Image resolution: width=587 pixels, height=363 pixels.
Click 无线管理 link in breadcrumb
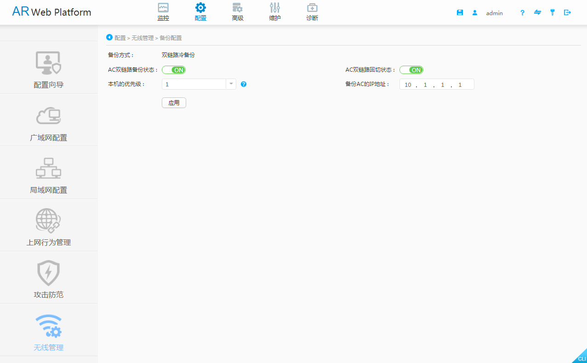[x=142, y=38]
